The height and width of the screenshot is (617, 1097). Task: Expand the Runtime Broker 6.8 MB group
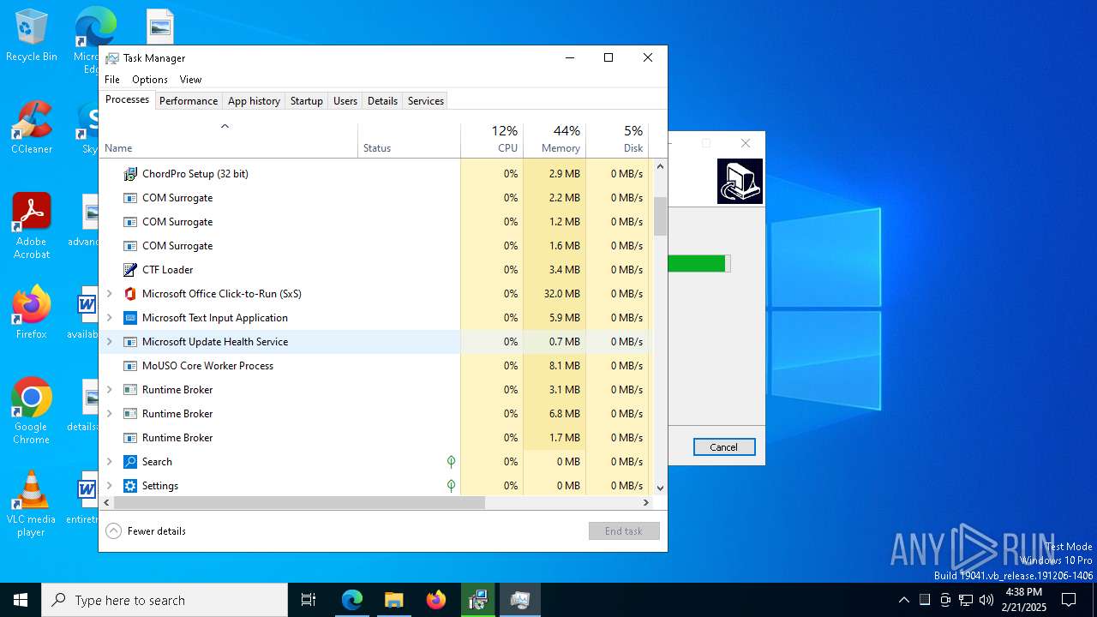[x=109, y=414]
